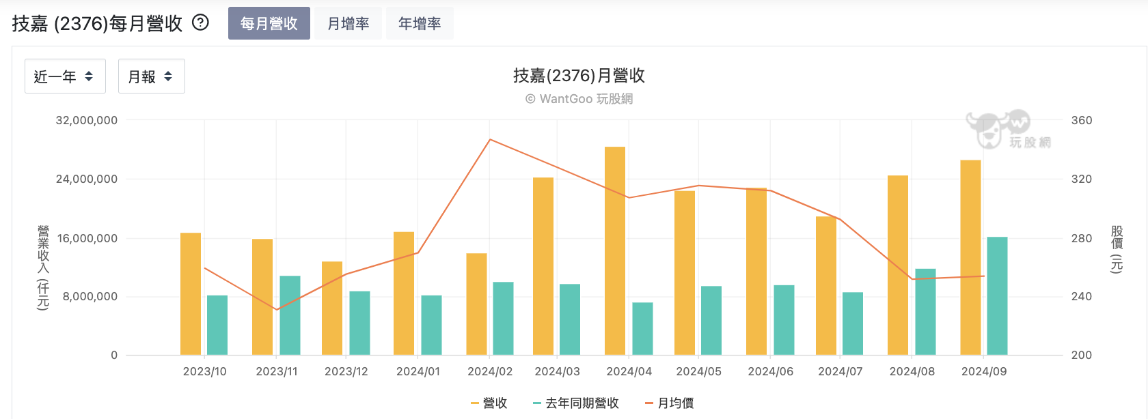Click the 2024/05 orange revenue bar
This screenshot has width=1148, height=419.
click(685, 273)
